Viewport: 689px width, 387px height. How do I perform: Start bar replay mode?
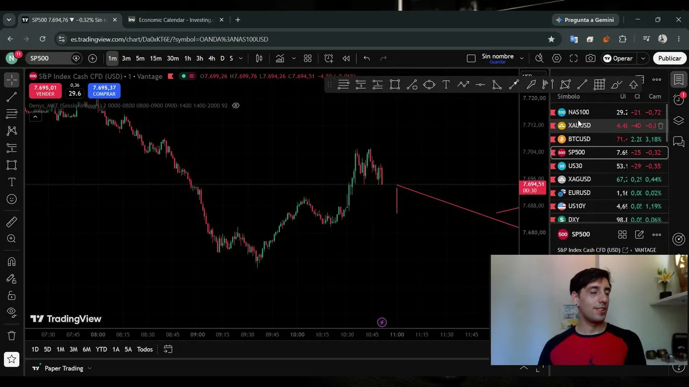point(346,58)
